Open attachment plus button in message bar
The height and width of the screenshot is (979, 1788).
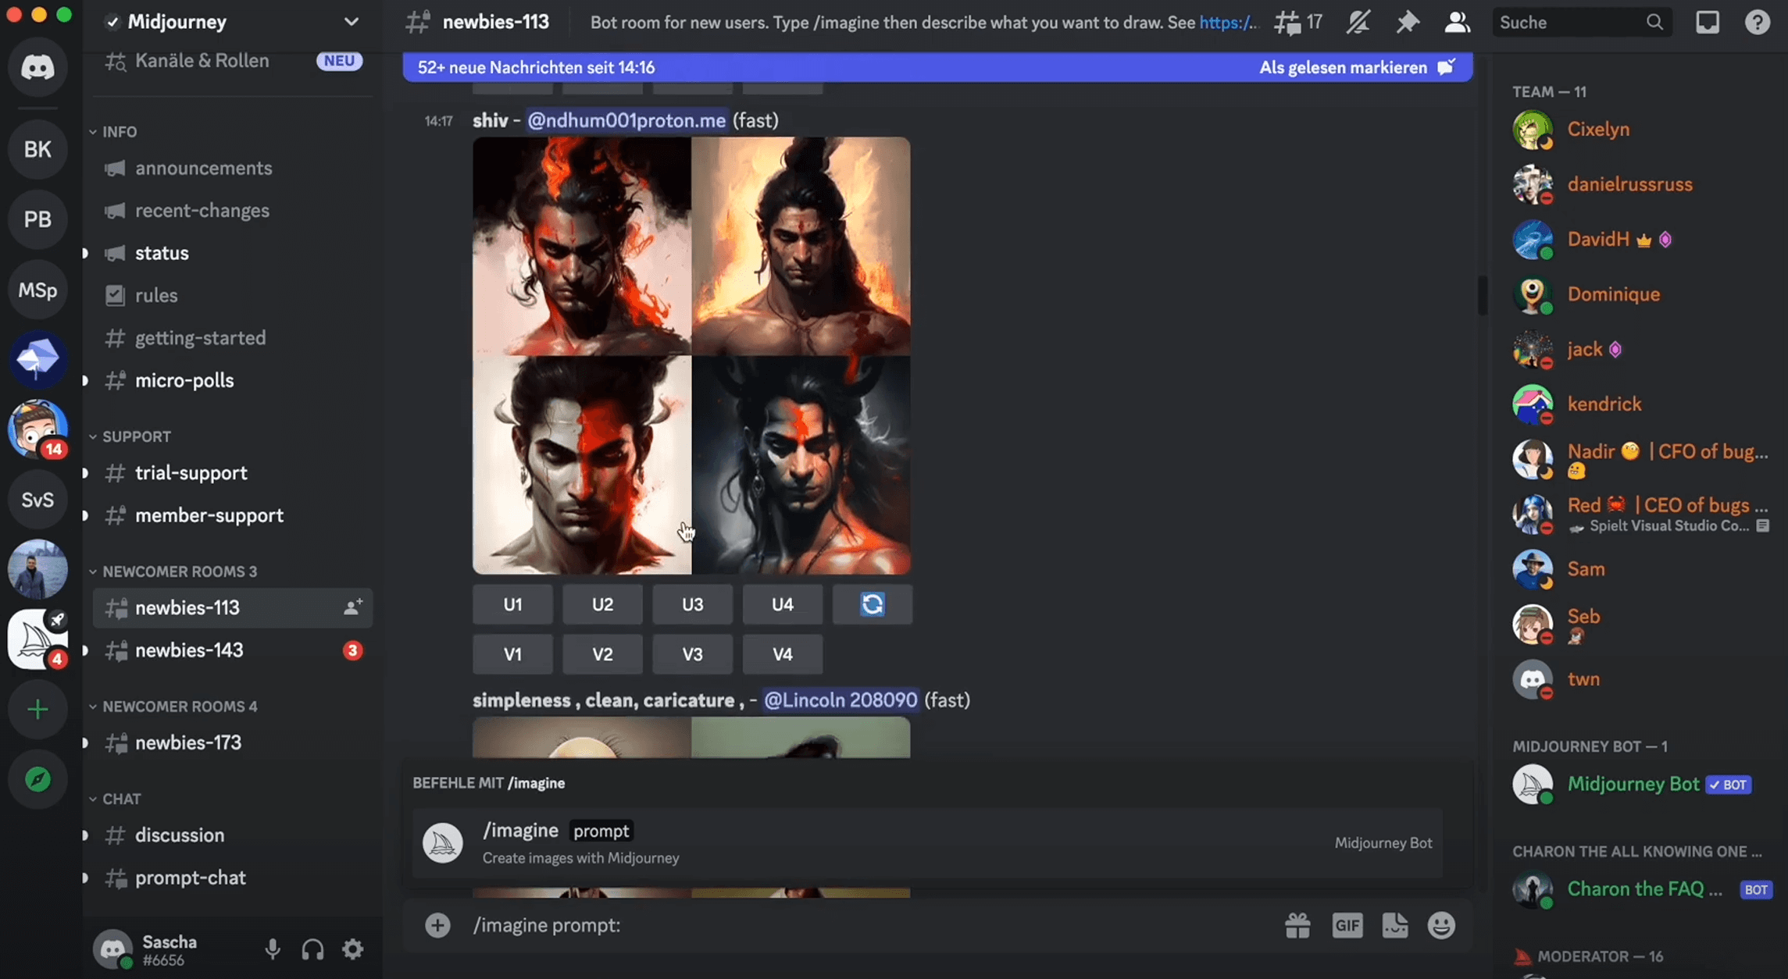pyautogui.click(x=437, y=925)
